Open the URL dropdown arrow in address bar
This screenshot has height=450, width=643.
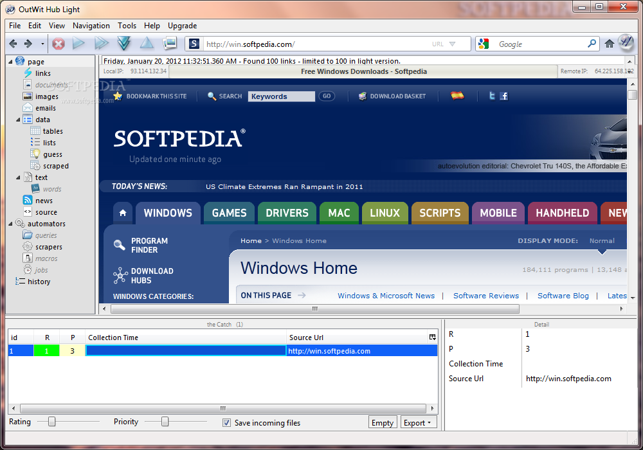[452, 44]
